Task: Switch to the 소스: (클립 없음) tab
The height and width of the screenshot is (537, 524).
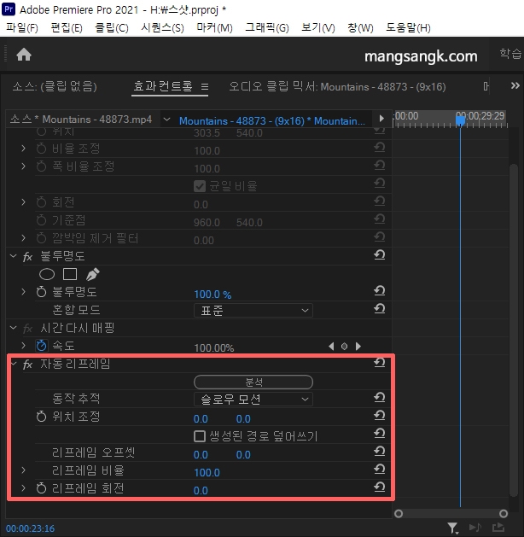Action: point(55,86)
